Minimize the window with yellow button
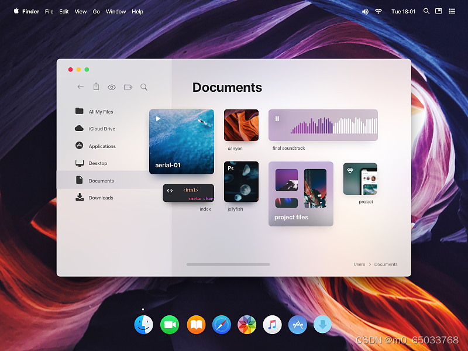468x351 pixels. pos(78,70)
